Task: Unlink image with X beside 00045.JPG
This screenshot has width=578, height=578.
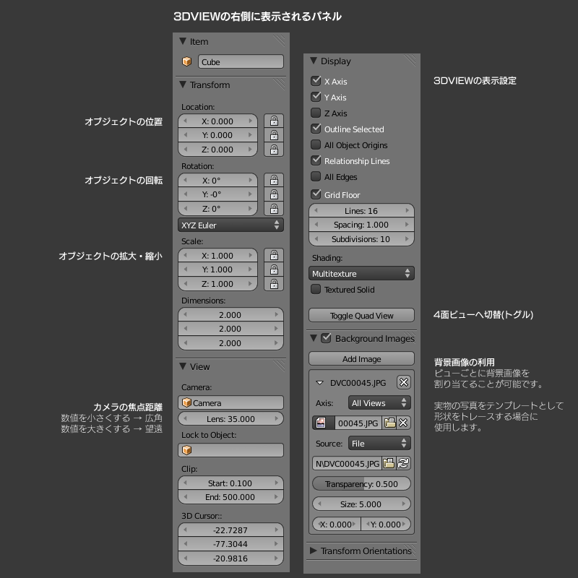Action: [x=404, y=423]
